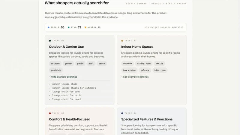Select the 'patio' keyword chip

80,64
